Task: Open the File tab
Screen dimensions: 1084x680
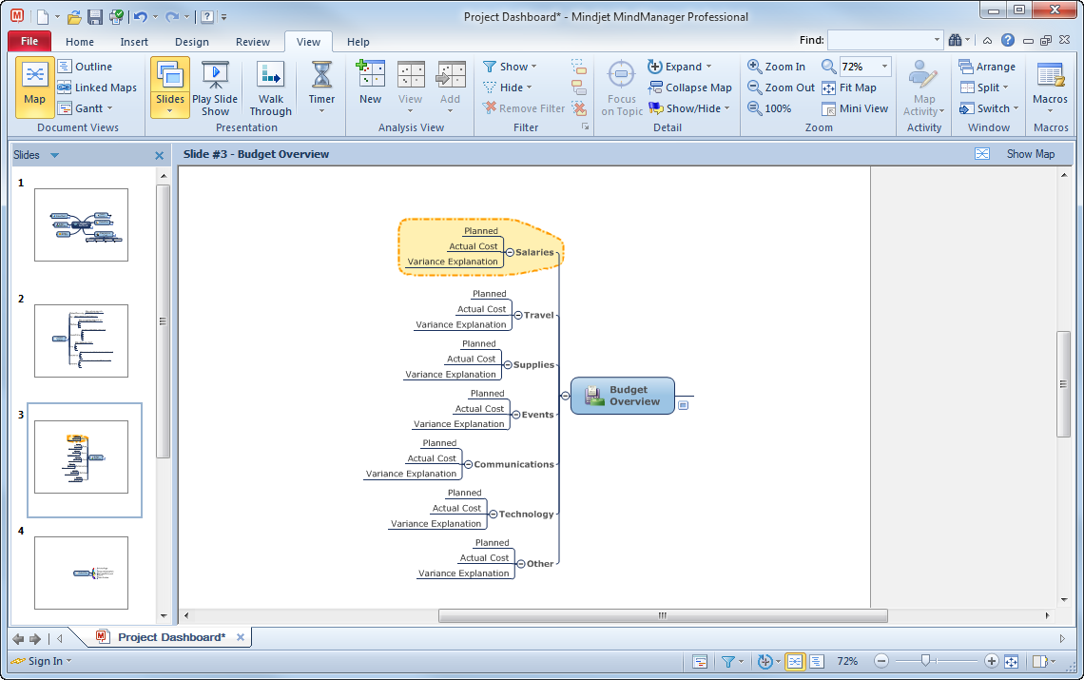Action: 29,42
